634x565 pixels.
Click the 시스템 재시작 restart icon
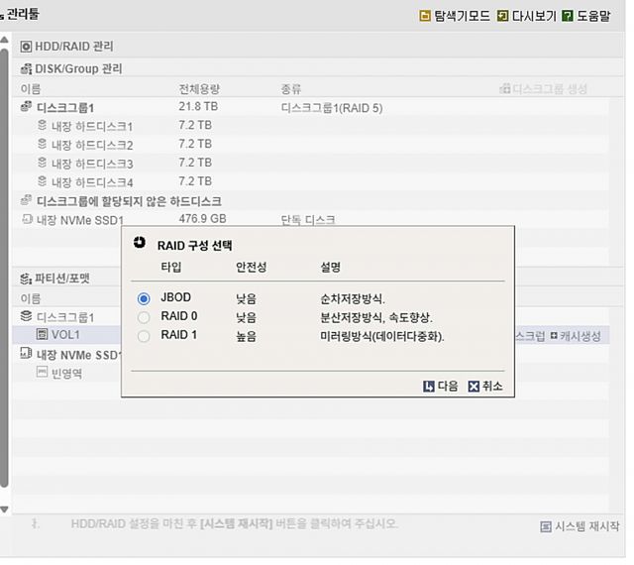click(x=546, y=526)
